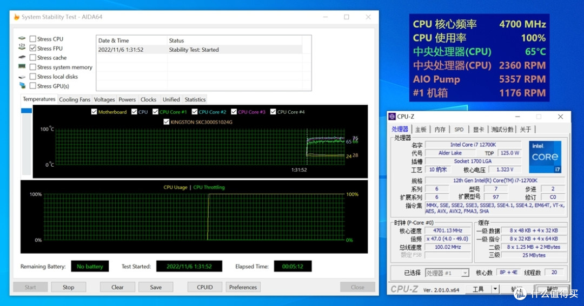The height and width of the screenshot is (306, 584).
Task: Toggle the CPU Core #4 graph checkbox
Action: coord(273,112)
